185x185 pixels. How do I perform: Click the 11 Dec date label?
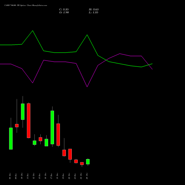(x=28, y=176)
